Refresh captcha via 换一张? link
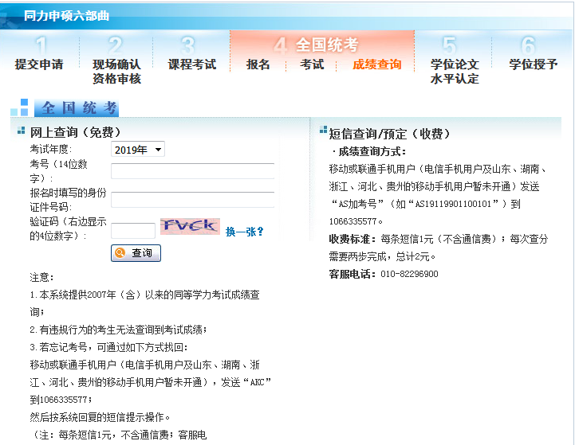This screenshot has height=445, width=575. coord(245,232)
